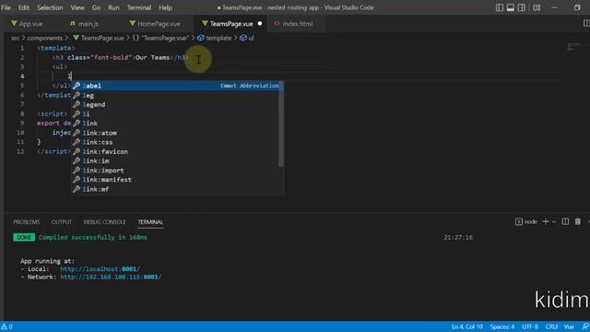This screenshot has width=590, height=332.
Task: Open the customize layout icon
Action: [537, 7]
